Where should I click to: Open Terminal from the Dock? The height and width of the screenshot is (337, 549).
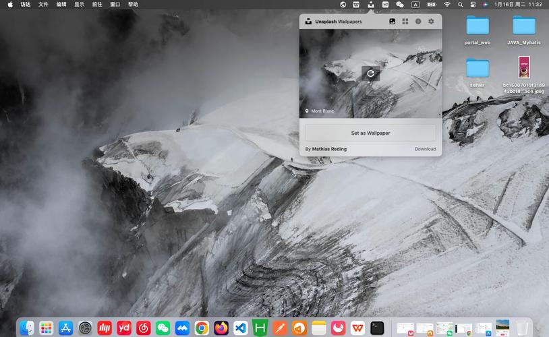click(377, 328)
